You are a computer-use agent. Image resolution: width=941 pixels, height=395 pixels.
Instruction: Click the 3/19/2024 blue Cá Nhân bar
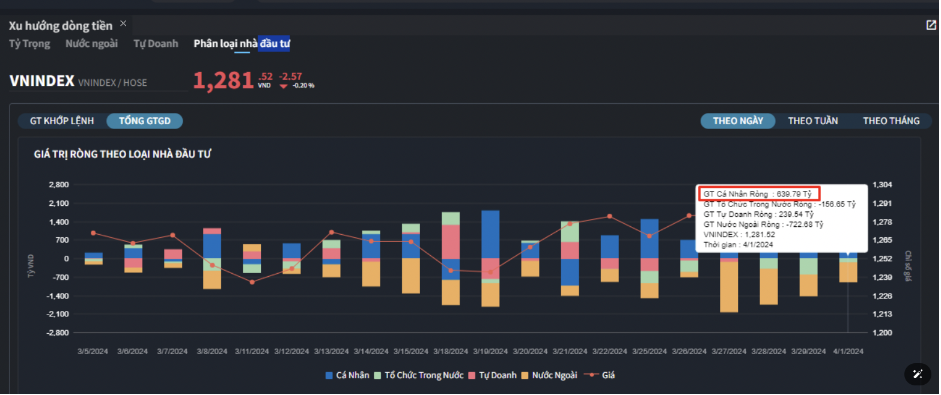click(490, 234)
